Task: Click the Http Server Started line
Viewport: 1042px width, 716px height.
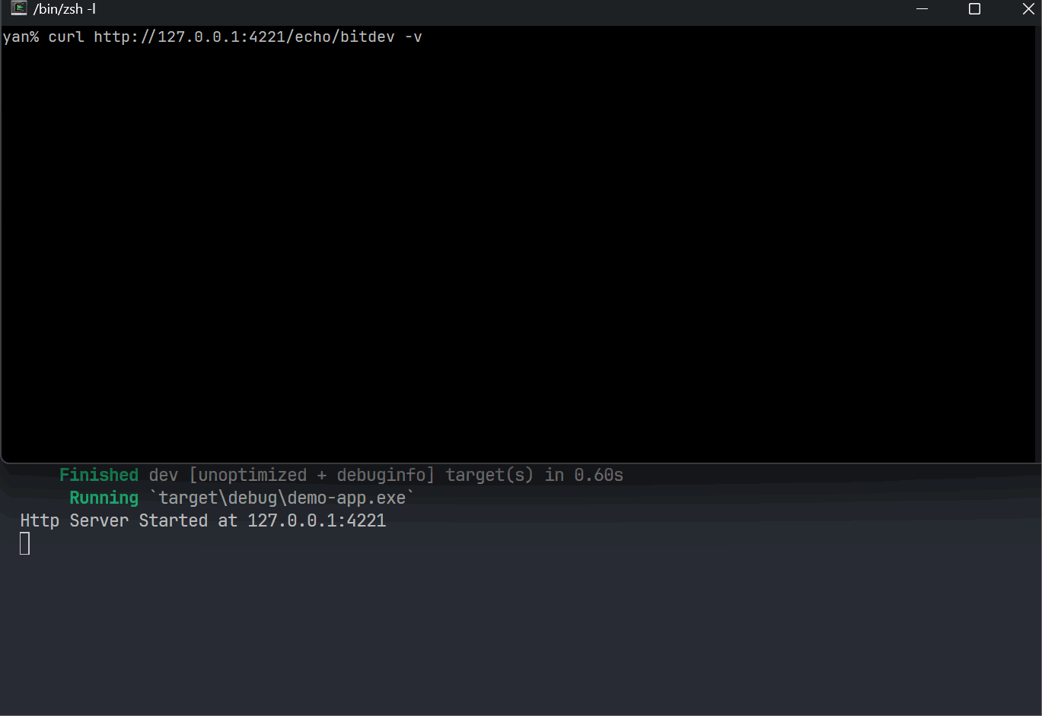Action: point(203,520)
